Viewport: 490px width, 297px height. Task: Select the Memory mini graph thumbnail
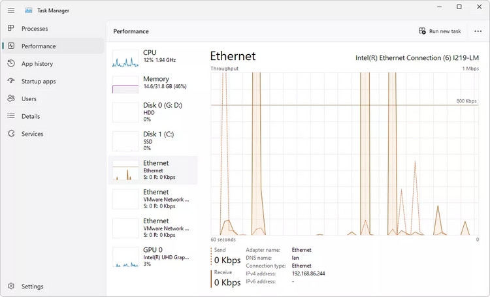click(125, 85)
